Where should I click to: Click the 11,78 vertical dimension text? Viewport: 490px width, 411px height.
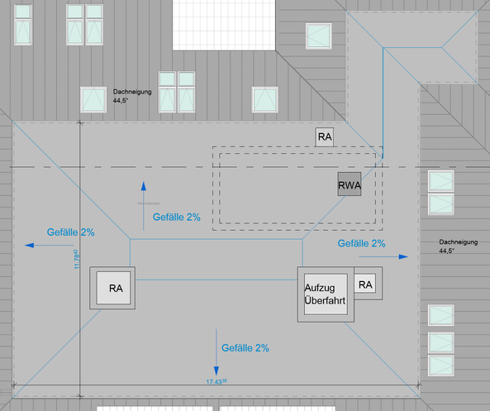[x=77, y=260]
